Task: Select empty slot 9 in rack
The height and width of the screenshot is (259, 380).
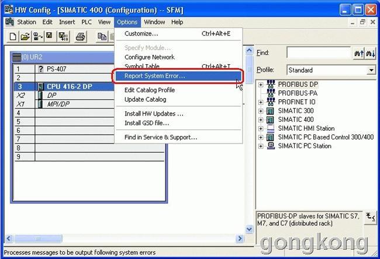Action: [89, 157]
